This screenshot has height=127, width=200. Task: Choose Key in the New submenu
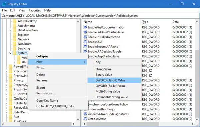click(x=114, y=62)
